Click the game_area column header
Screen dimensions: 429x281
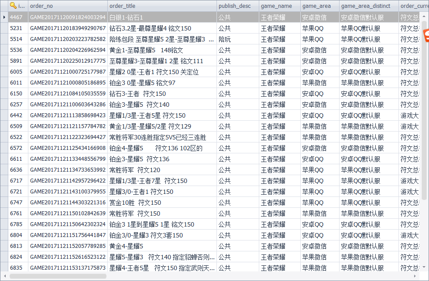320,6
